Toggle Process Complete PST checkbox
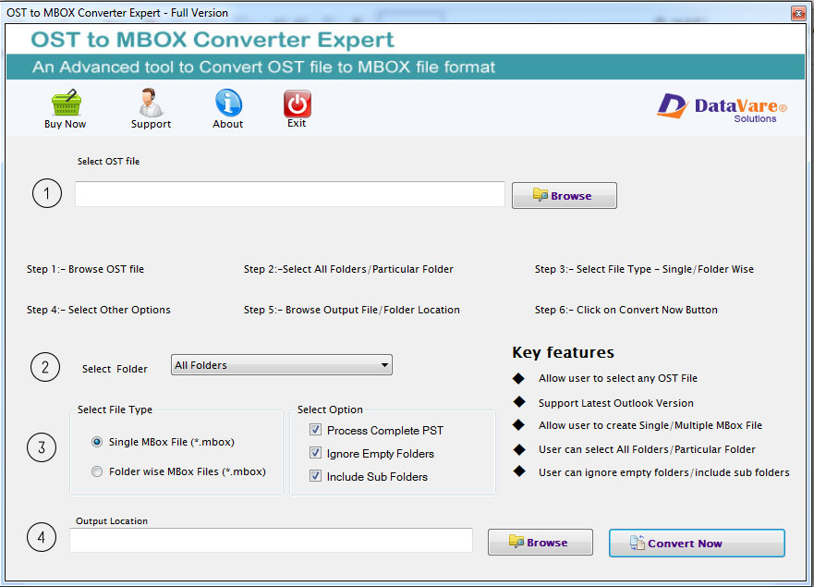814x587 pixels. 315,430
